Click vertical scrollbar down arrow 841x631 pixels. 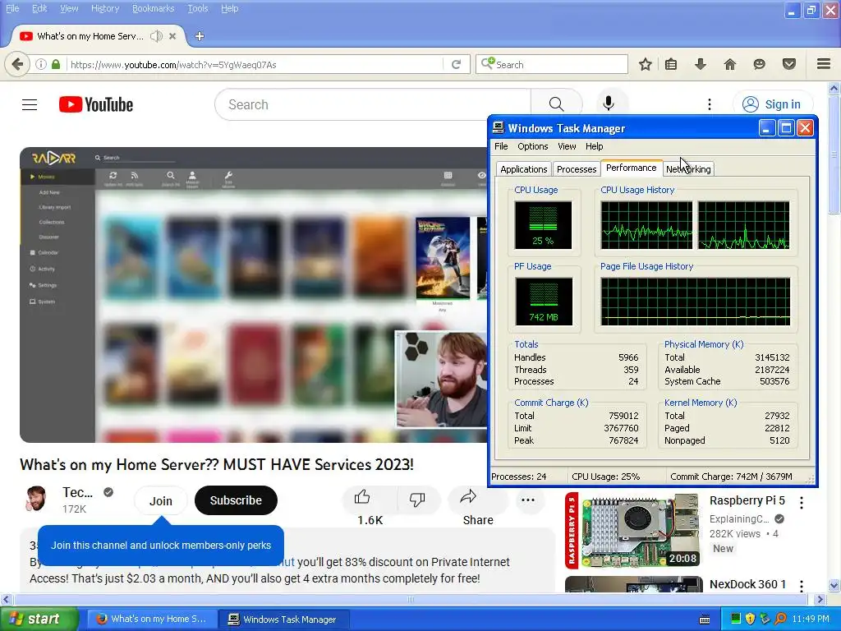pyautogui.click(x=834, y=585)
